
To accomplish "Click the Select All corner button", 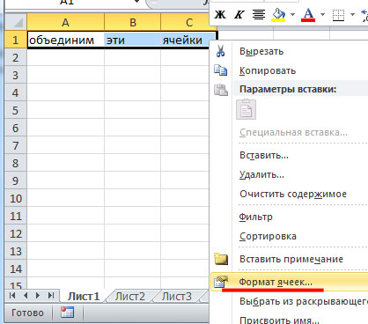I will pos(16,22).
